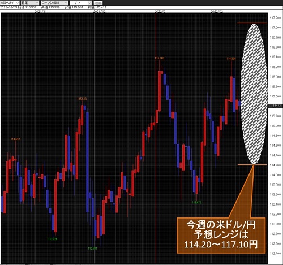Click the 115.000 price axis label
The width and height of the screenshot is (283, 265).
click(x=275, y=126)
